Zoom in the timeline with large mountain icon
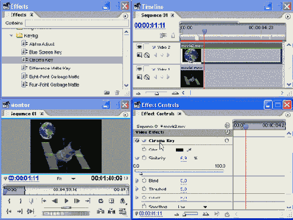The image size is (293, 220). coord(175,93)
